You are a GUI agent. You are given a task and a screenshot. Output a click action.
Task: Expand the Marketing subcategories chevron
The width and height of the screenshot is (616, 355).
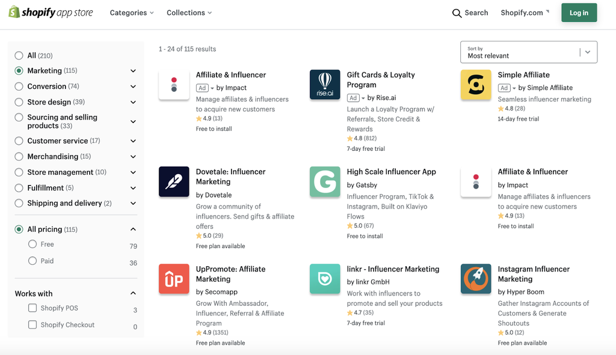[133, 71]
